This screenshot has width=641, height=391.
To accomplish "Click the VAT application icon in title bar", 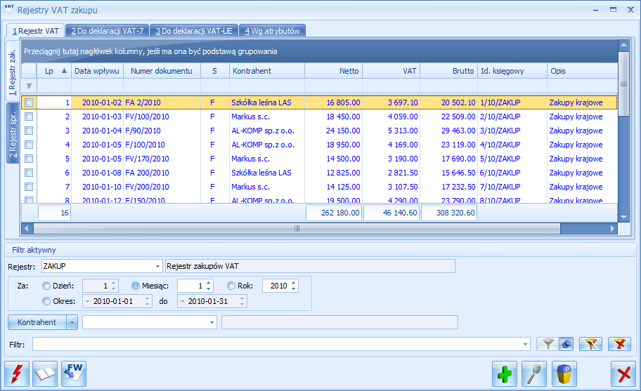I will pos(8,9).
